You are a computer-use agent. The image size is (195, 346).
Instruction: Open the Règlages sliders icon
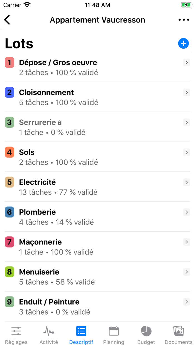pos(16,331)
